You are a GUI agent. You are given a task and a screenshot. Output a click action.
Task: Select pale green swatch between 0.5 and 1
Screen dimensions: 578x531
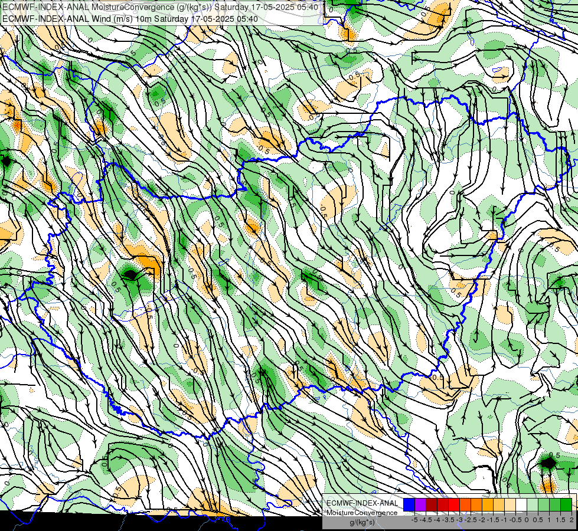[x=533, y=505]
